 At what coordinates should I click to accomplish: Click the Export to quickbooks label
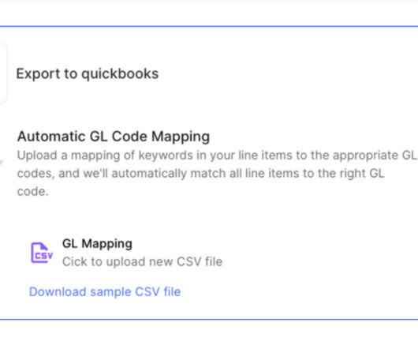click(x=88, y=74)
